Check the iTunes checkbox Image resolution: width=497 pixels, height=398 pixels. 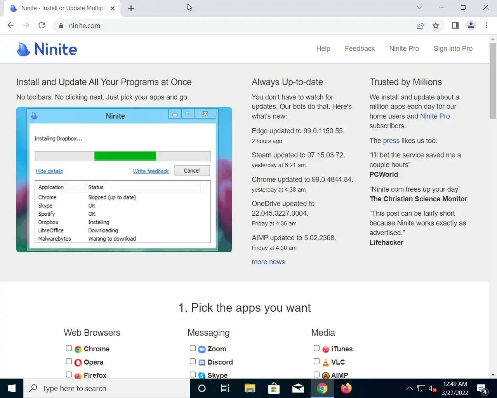tap(316, 348)
